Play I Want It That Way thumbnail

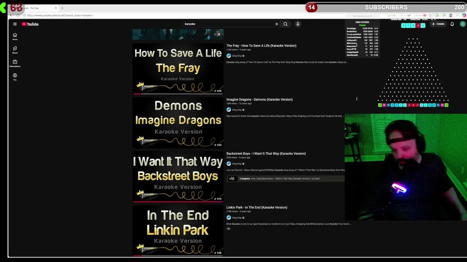(178, 176)
